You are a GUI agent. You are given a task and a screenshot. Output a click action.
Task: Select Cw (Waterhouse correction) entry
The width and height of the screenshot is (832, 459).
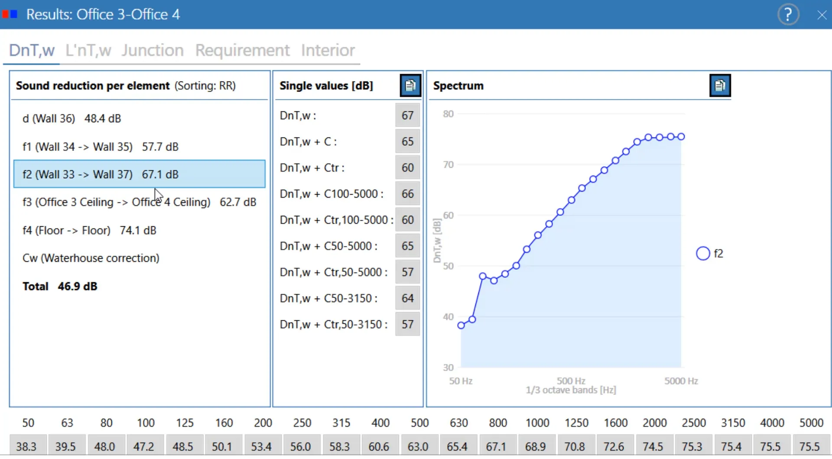click(x=91, y=258)
